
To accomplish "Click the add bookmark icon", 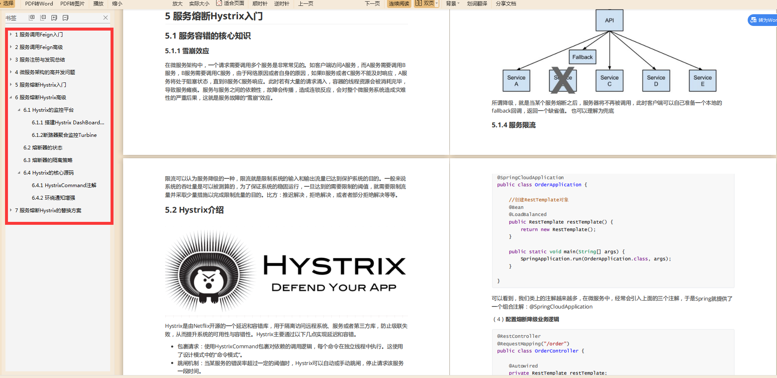I will (54, 18).
